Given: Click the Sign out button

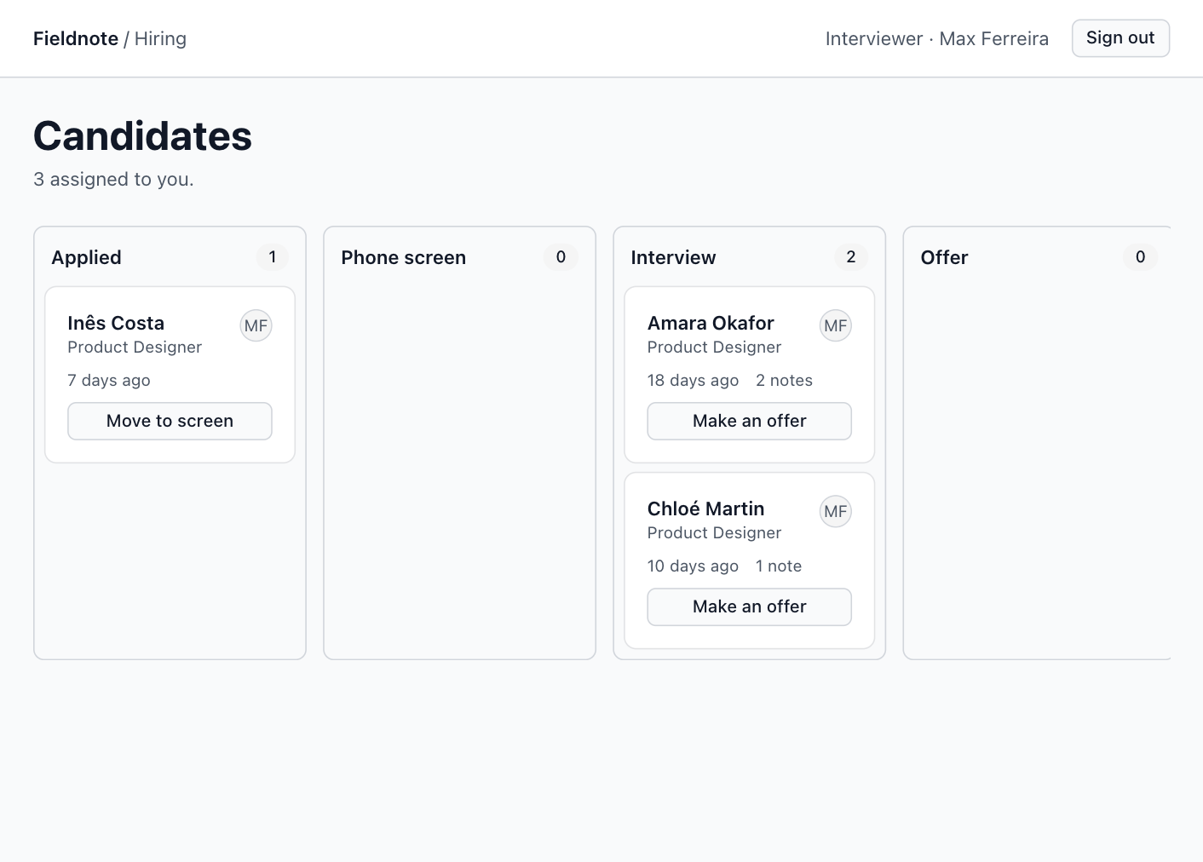Looking at the screenshot, I should pyautogui.click(x=1120, y=38).
